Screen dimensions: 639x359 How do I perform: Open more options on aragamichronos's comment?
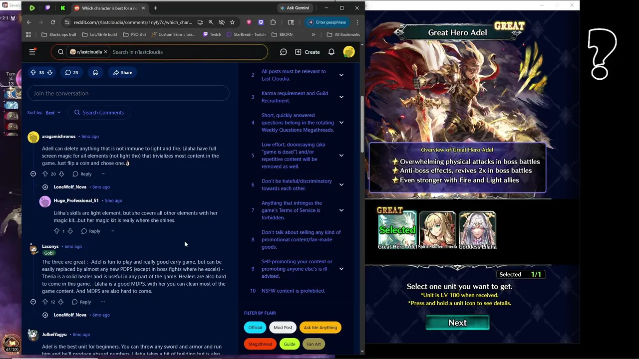coord(103,174)
